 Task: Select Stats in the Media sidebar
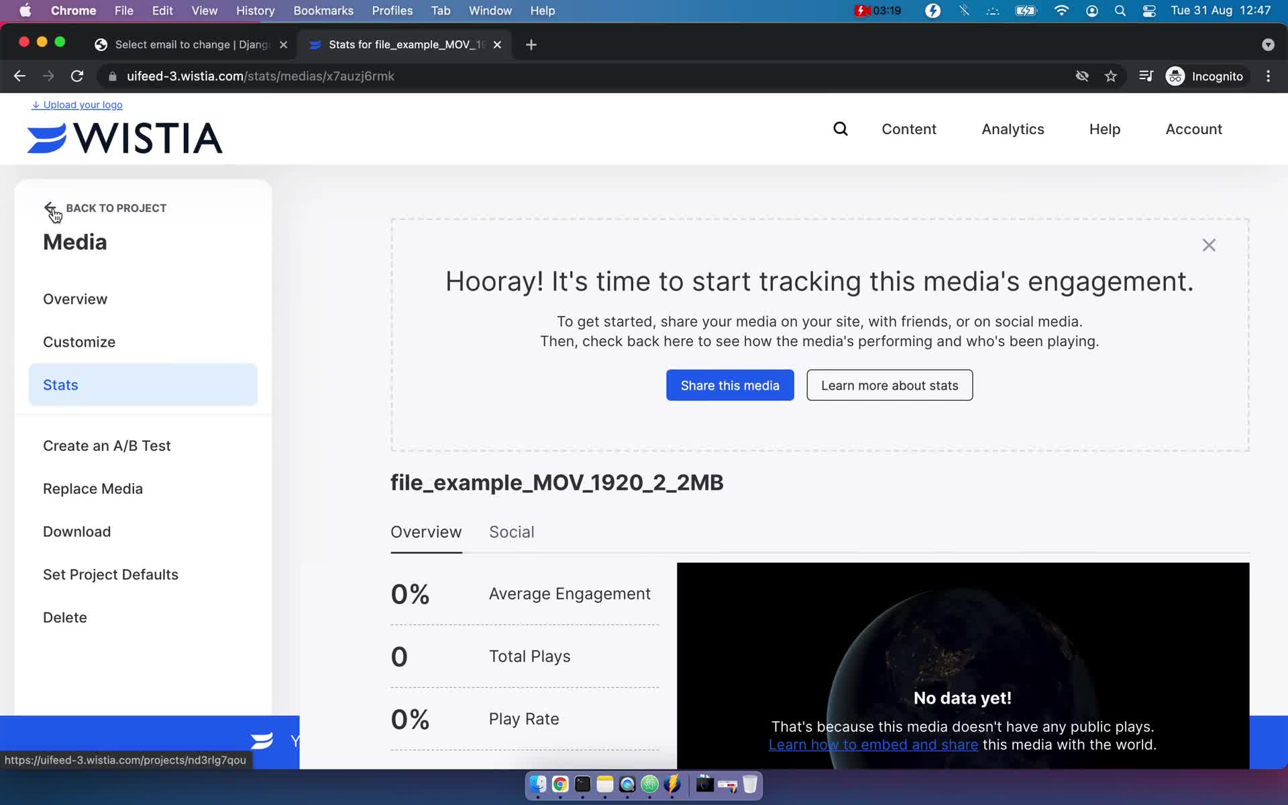coord(143,384)
